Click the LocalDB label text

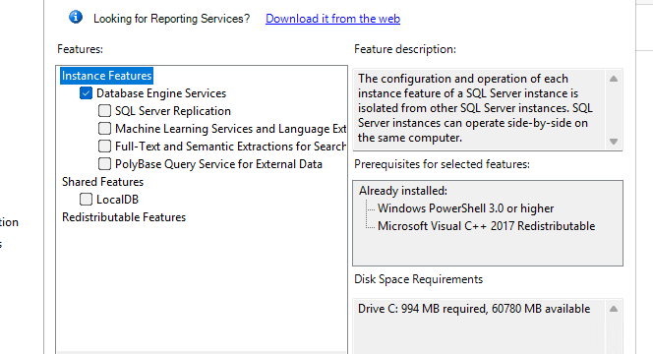[x=117, y=200]
